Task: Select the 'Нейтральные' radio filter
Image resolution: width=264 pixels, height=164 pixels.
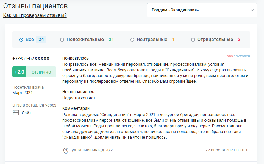Action: click(x=132, y=40)
